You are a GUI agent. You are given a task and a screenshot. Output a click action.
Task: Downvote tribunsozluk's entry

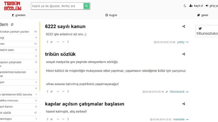tap(63, 91)
